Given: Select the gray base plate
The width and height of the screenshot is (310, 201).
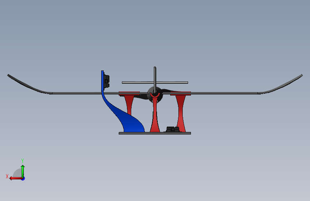Looking at the screenshot, I should coord(155,133).
